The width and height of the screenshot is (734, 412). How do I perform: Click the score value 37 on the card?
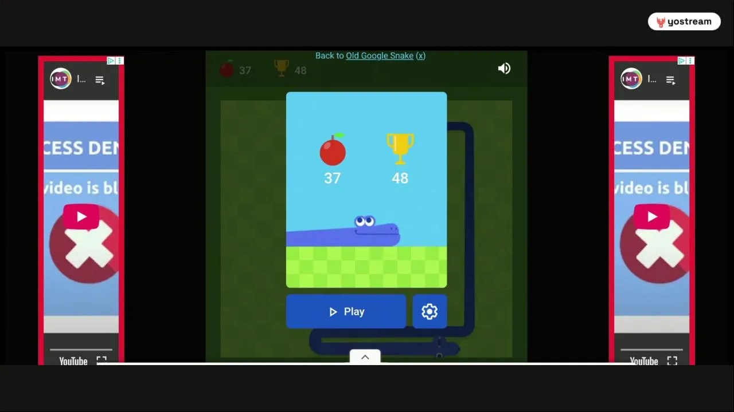[x=332, y=179]
